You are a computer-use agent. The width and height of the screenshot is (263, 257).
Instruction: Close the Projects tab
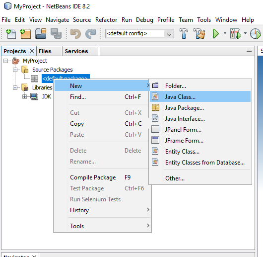pyautogui.click(x=32, y=51)
